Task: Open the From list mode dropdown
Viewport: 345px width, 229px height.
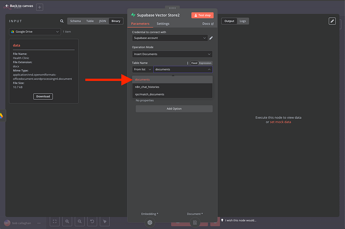Action: tap(142, 69)
